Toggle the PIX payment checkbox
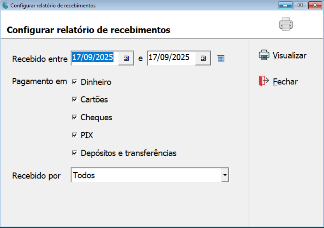This screenshot has width=324, height=228. [75, 135]
